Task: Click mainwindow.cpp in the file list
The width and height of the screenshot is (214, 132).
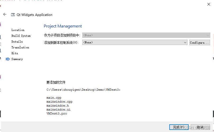Action: (59, 102)
